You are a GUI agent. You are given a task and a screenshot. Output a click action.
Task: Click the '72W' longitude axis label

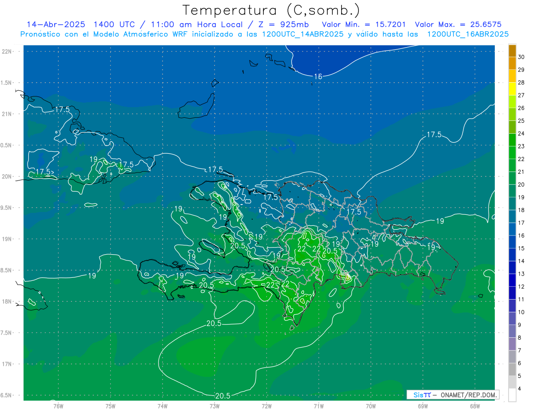point(266,406)
